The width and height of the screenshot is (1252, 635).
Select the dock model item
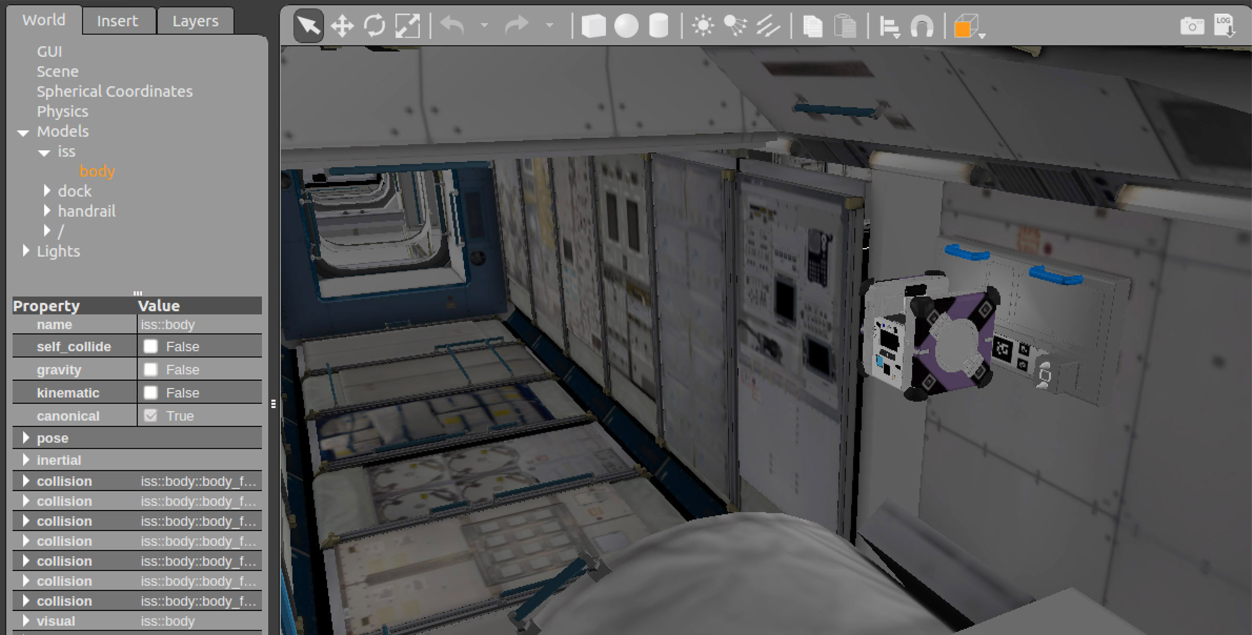click(75, 191)
